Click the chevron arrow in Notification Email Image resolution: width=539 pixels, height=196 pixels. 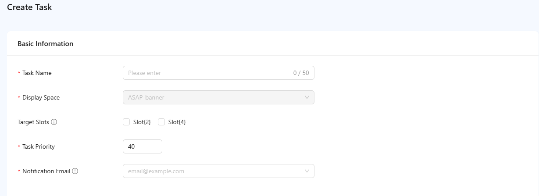pos(307,171)
